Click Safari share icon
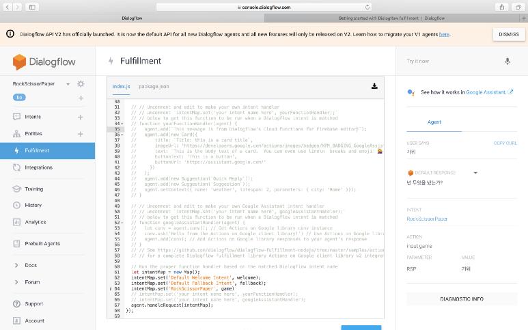Screen dimensions: 528x330 tap(502, 7)
